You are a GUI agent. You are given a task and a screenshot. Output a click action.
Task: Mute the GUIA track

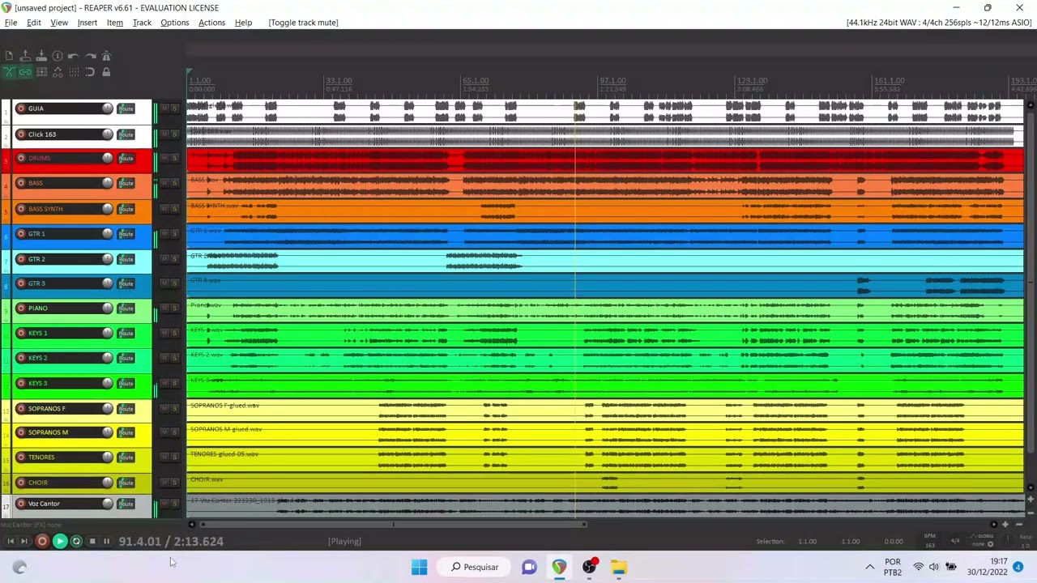tap(164, 109)
